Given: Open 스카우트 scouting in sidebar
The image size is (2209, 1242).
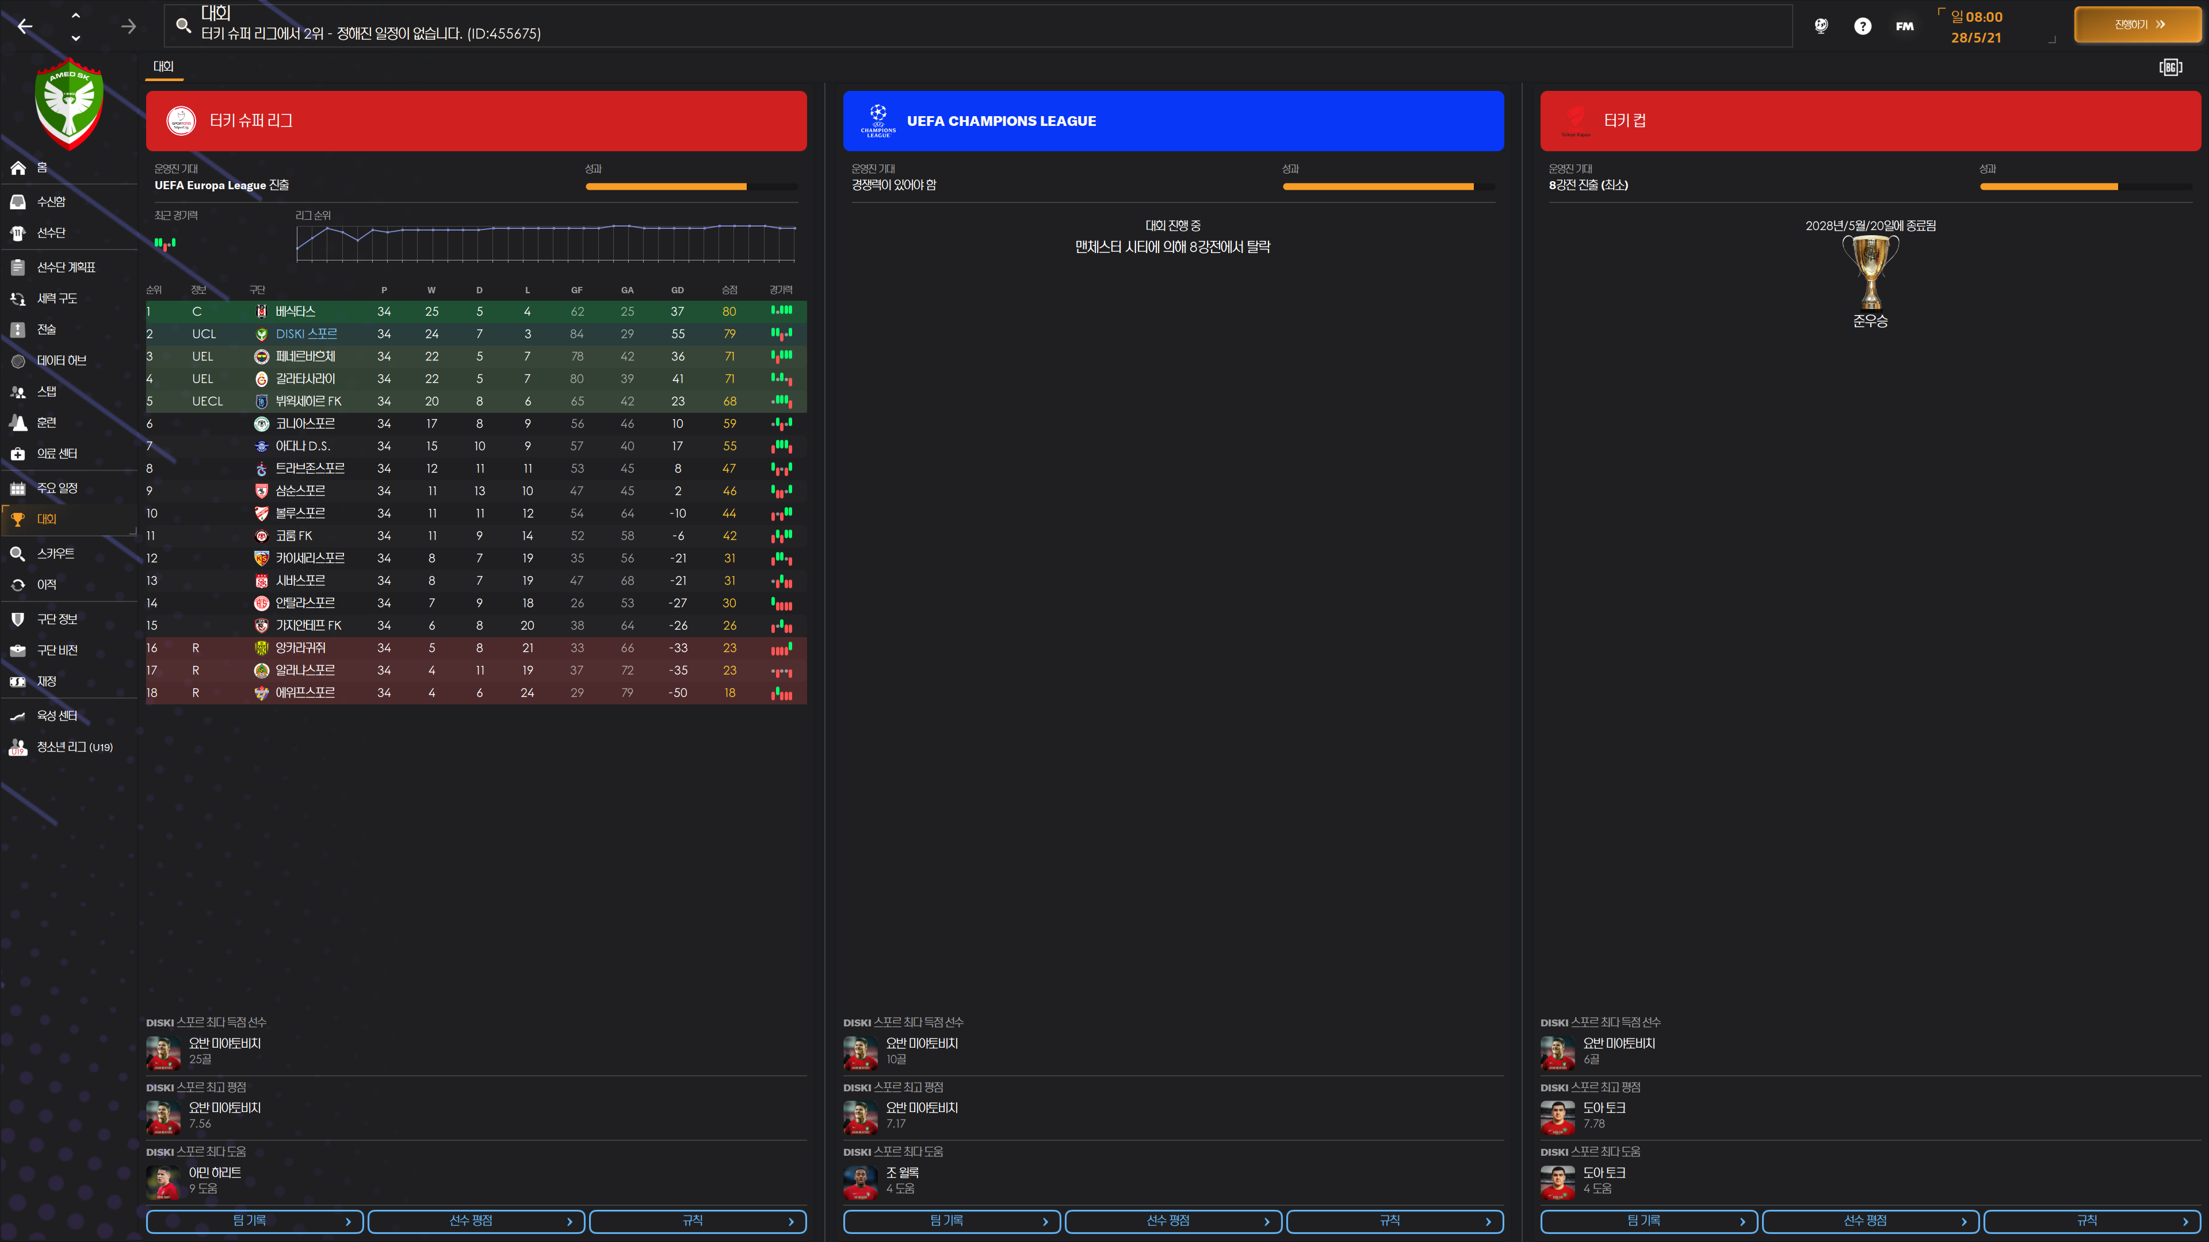Looking at the screenshot, I should (x=55, y=554).
